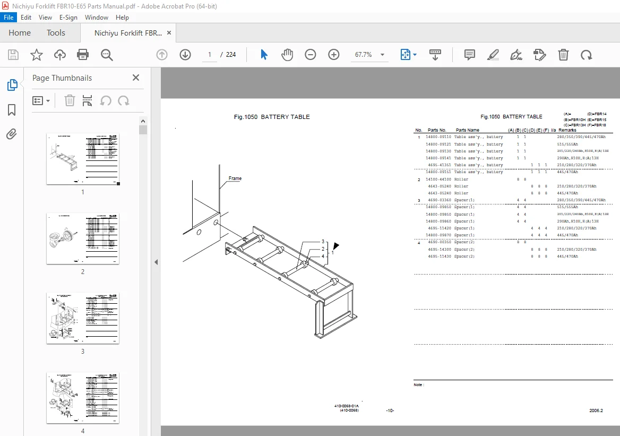Viewport: 620px width, 436px height.
Task: Delete selected thumbnail with panel trash icon
Action: 70,100
